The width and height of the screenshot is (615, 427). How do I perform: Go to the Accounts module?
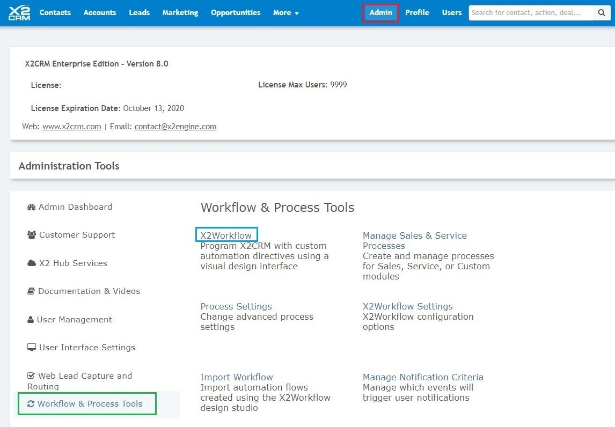(x=100, y=12)
